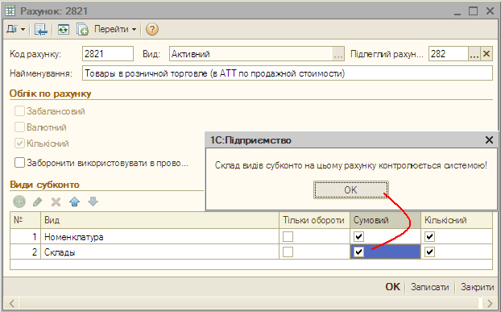Select the Номенклатура row text
The width and height of the screenshot is (501, 312).
[x=74, y=237]
